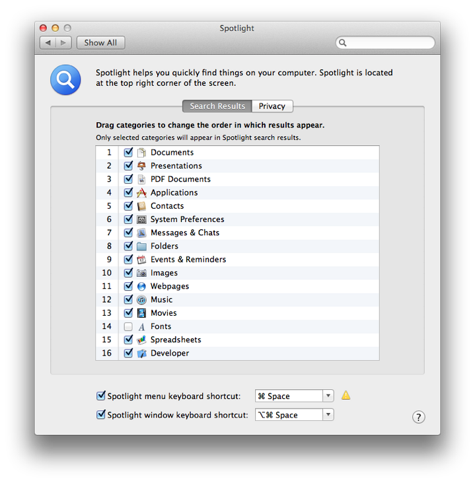Click the Spreadsheets chart icon
This screenshot has height=483, width=475.
click(x=141, y=340)
